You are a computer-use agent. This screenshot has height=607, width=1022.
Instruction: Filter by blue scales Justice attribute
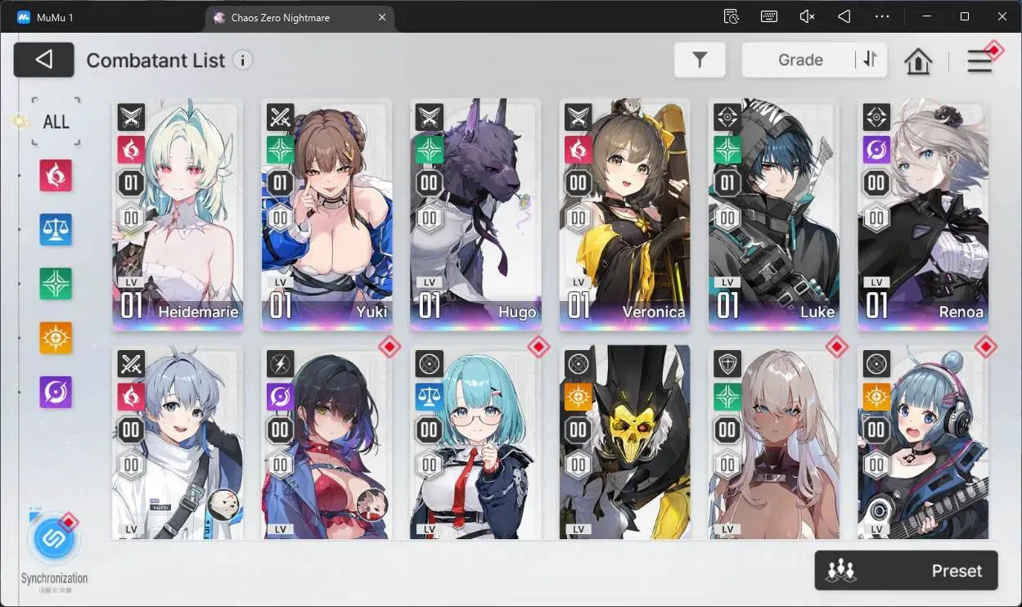56,230
